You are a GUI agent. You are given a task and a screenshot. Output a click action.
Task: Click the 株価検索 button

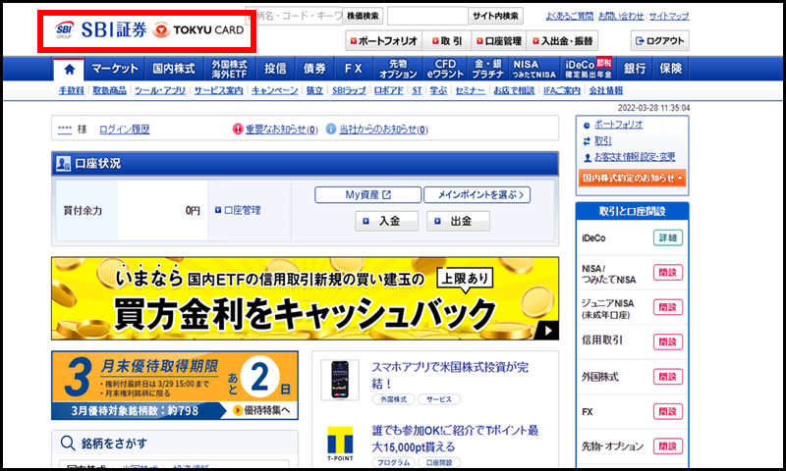(x=363, y=16)
